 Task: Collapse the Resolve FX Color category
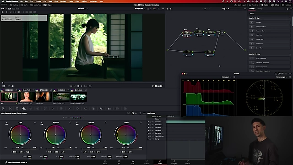coord(290,54)
